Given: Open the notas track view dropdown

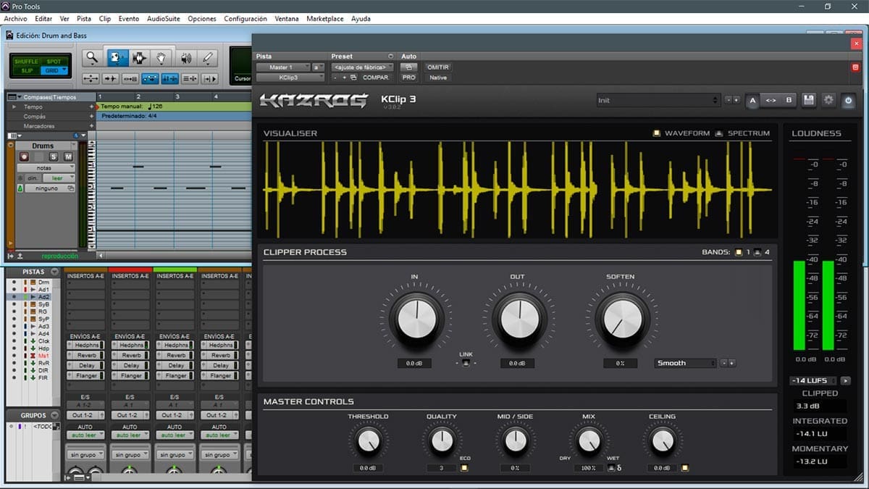Looking at the screenshot, I should coord(46,167).
